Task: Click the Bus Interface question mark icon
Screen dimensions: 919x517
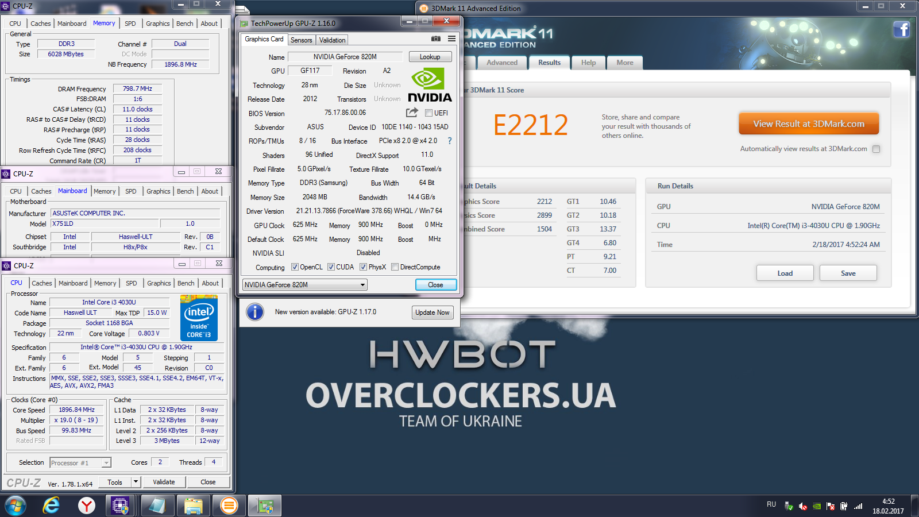Action: (x=450, y=141)
